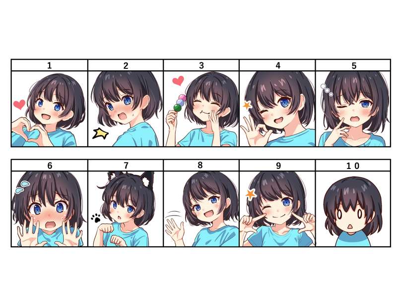This screenshot has height=281, width=397.
Task: Click the black paw print in sticker 7
Action: click(96, 218)
